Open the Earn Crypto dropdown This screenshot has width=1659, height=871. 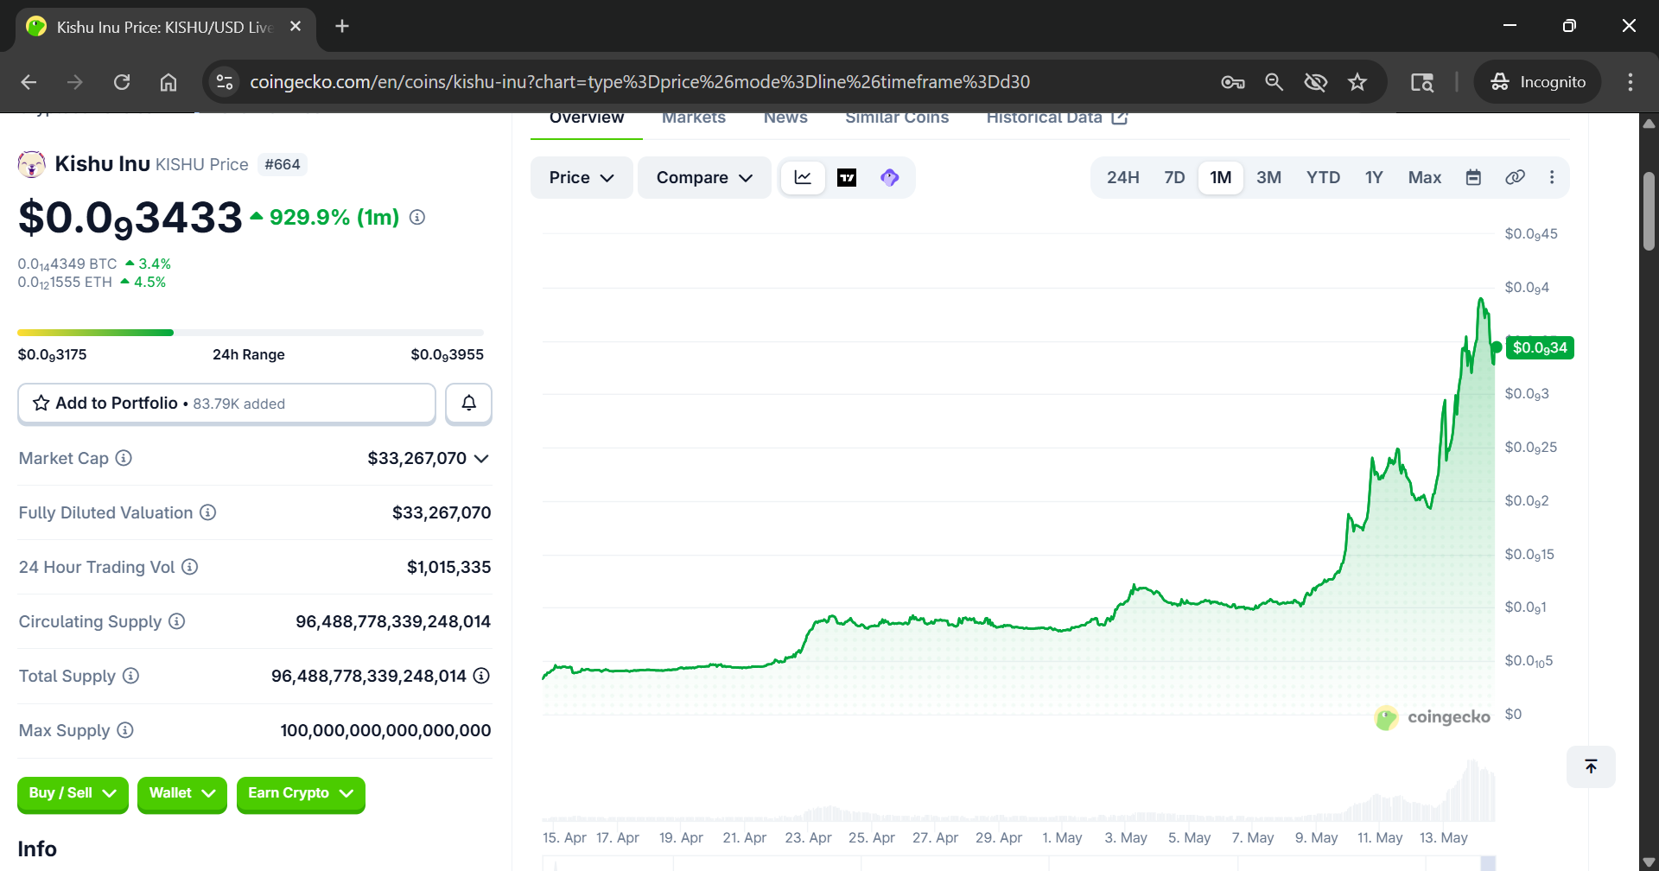[x=301, y=794]
